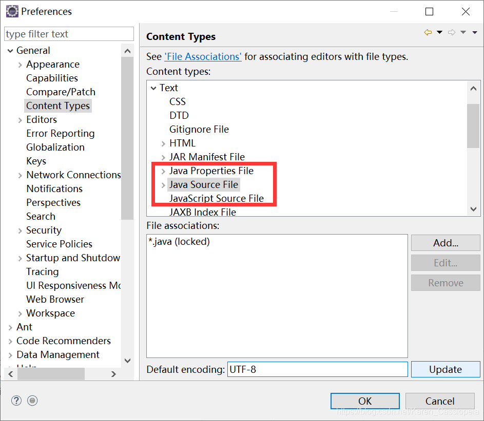Viewport: 484px width, 421px height.
Task: Open Service Policies preferences
Action: coord(59,244)
